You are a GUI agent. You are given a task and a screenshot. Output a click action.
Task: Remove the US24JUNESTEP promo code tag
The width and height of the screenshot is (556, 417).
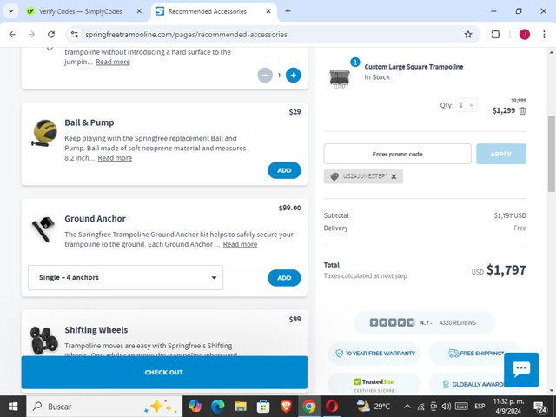point(394,176)
